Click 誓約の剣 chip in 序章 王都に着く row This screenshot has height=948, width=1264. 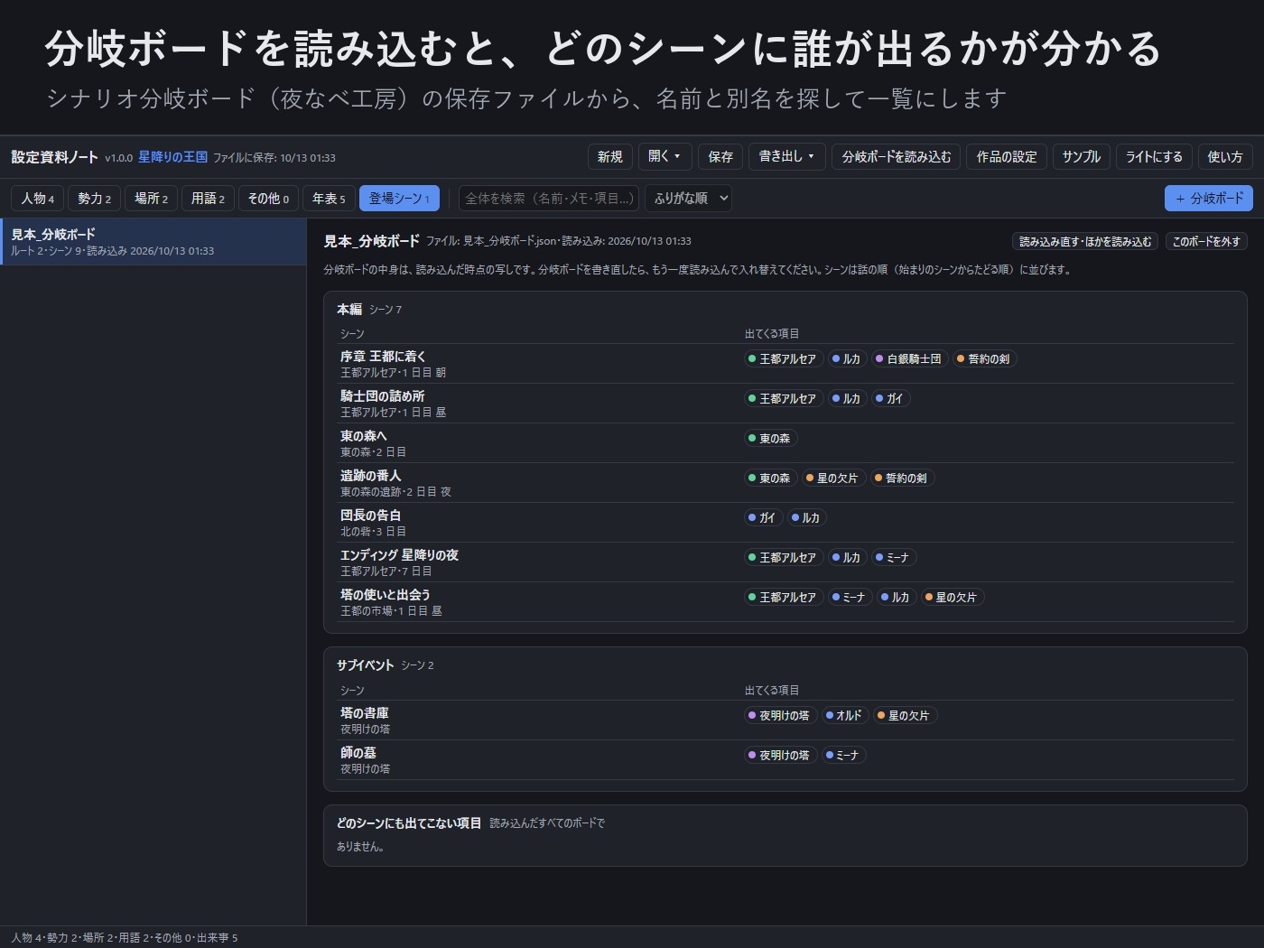pyautogui.click(x=984, y=359)
